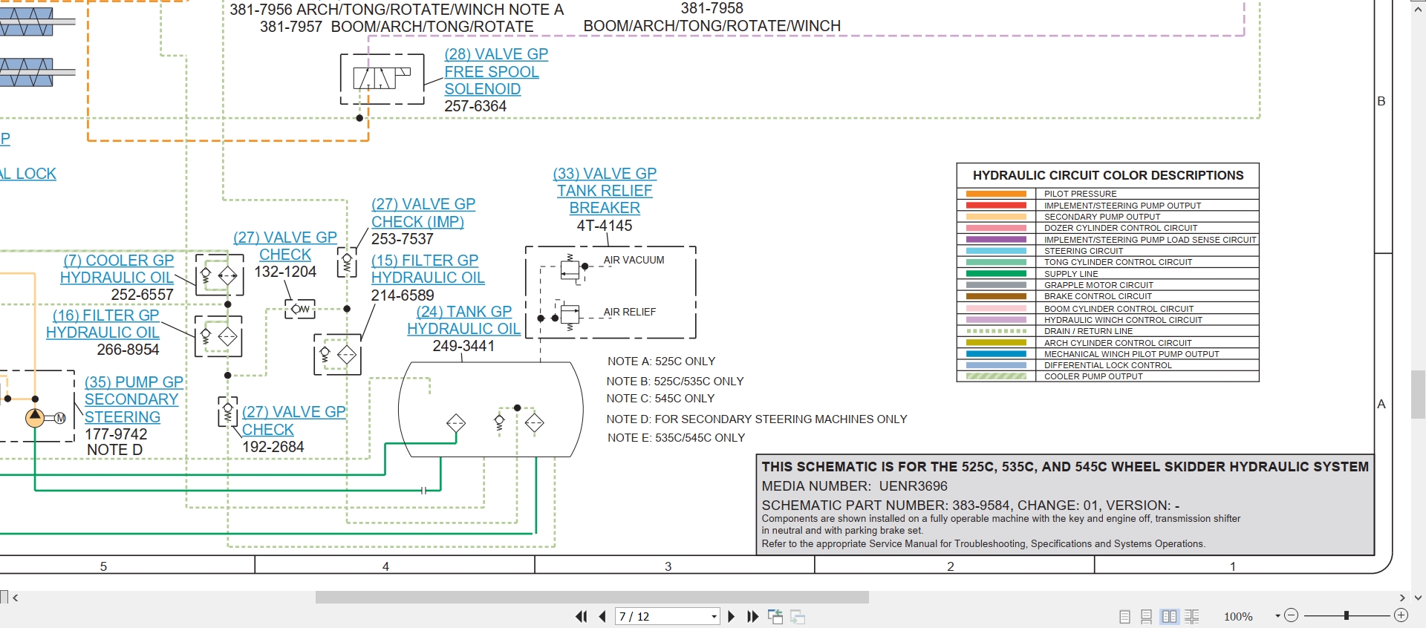Go to the first page
The image size is (1426, 628).
[581, 616]
